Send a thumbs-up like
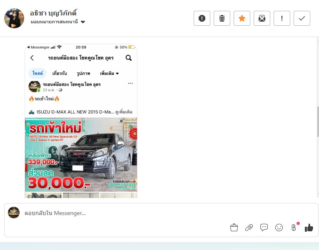 click(x=309, y=228)
